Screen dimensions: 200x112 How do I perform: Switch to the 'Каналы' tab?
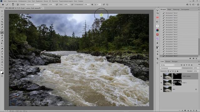[168, 62]
